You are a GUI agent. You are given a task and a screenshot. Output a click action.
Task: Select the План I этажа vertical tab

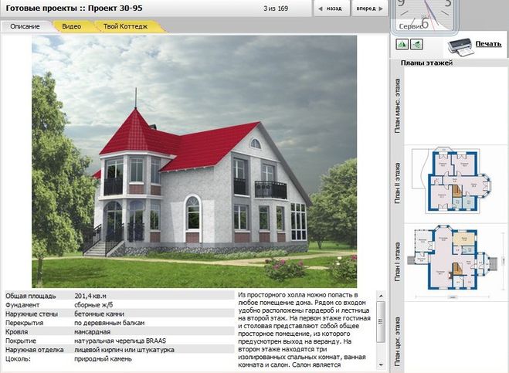point(397,263)
